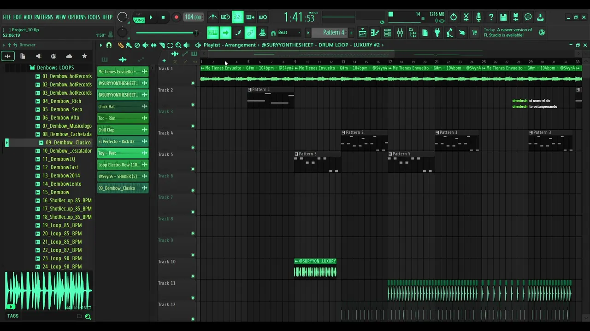Open the Mixer view icon
The width and height of the screenshot is (590, 331).
click(x=400, y=33)
